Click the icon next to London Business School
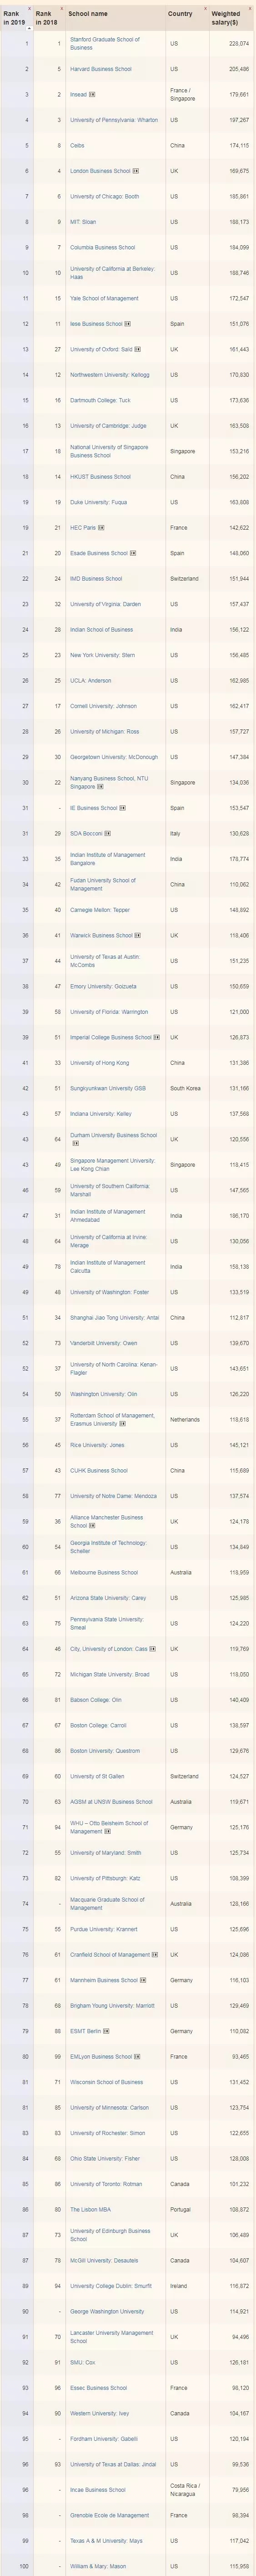 coord(136,171)
